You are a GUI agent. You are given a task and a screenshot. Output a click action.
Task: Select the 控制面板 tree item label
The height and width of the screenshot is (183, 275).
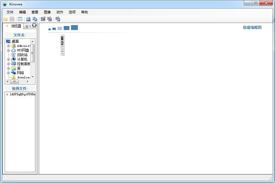[23, 64]
